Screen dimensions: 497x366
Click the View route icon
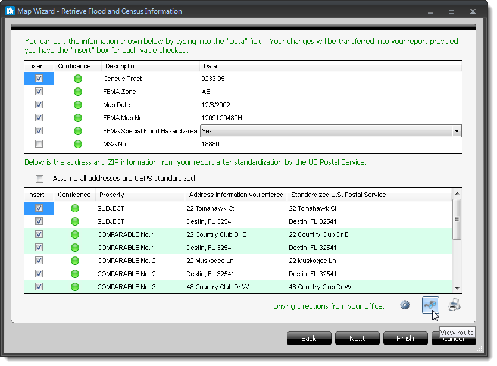point(430,305)
